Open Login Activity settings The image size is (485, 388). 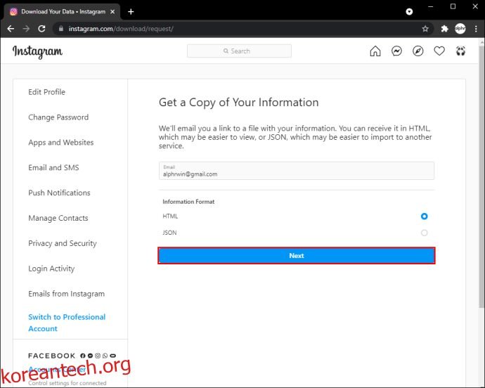(51, 269)
